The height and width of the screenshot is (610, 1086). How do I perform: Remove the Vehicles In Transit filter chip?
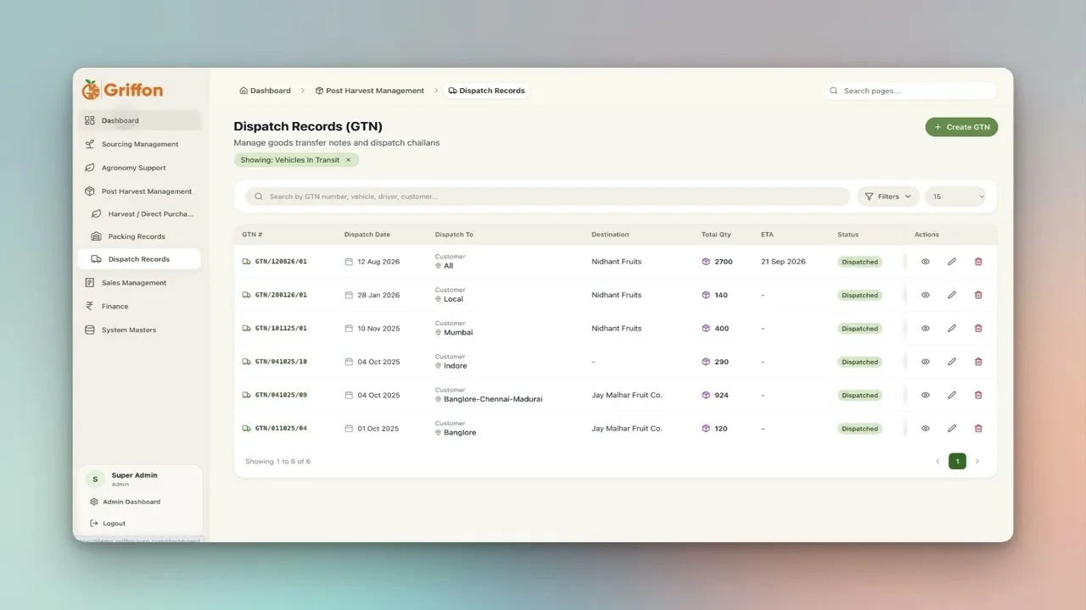348,160
